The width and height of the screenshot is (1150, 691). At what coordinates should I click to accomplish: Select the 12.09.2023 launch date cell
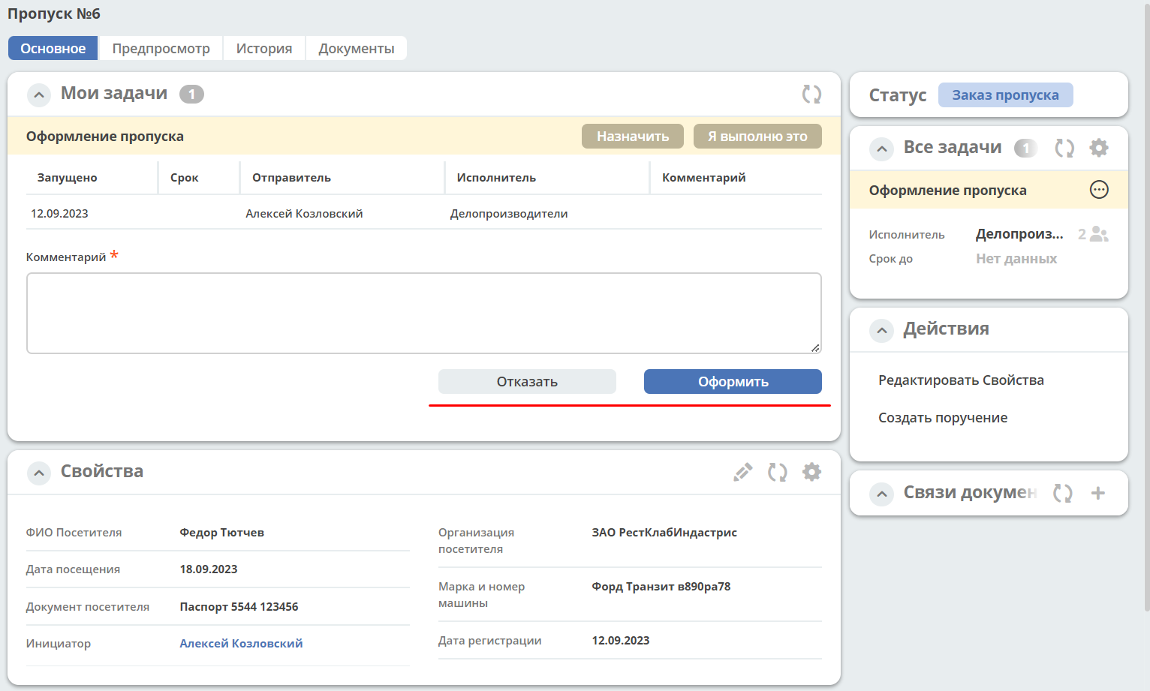point(59,214)
